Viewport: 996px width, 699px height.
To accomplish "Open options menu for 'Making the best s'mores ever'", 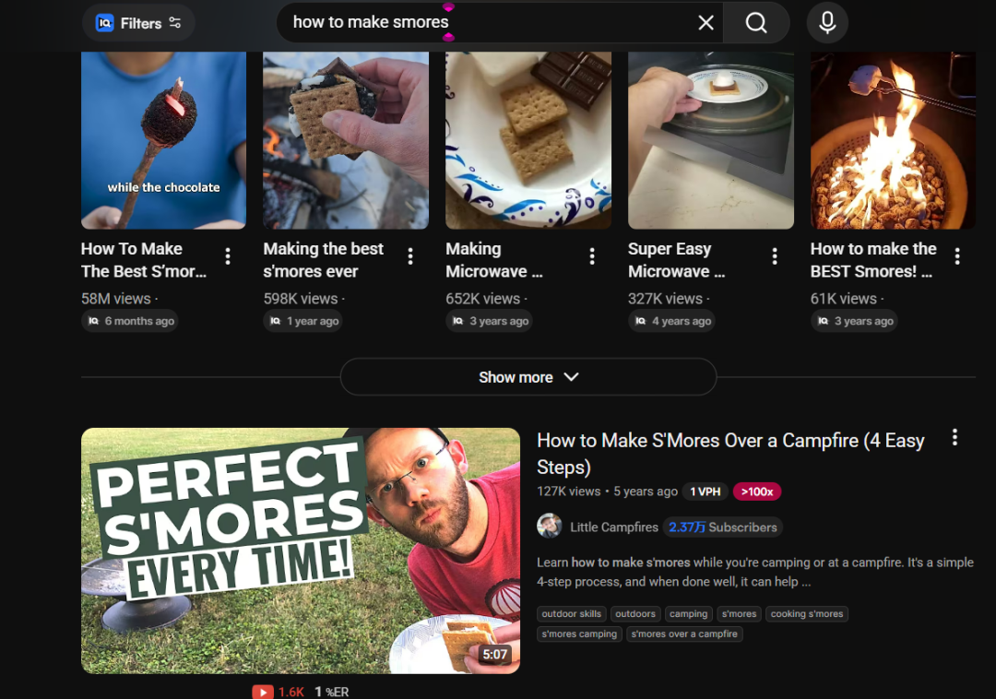I will coord(410,256).
